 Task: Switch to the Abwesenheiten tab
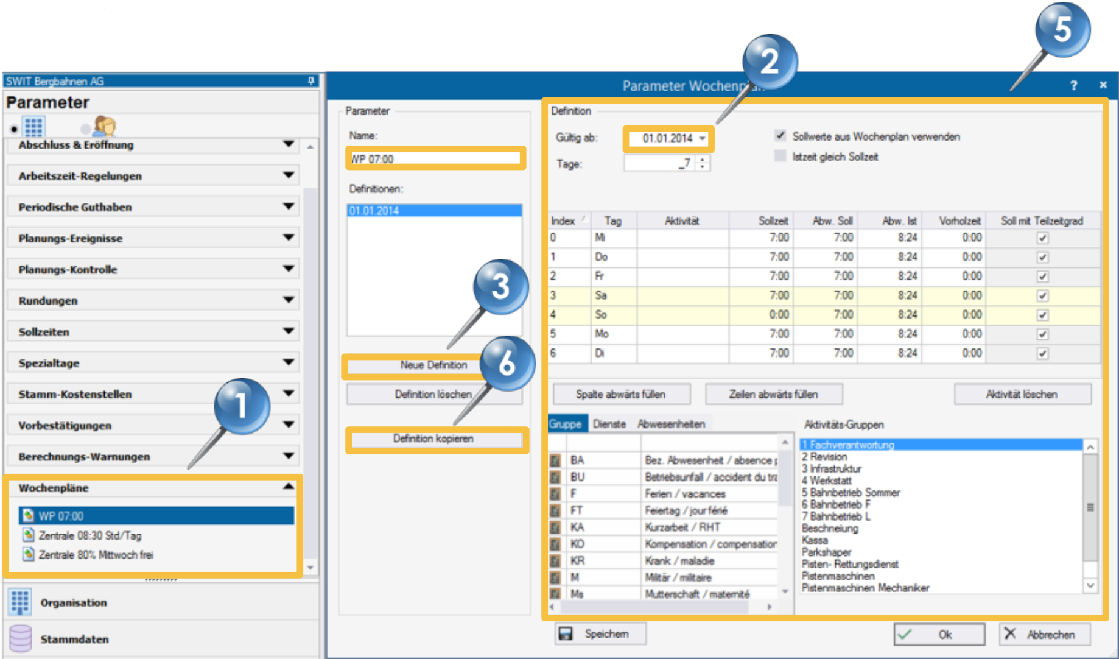[671, 424]
